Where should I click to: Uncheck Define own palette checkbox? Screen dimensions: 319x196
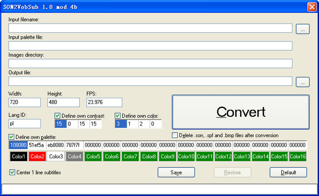(11, 137)
